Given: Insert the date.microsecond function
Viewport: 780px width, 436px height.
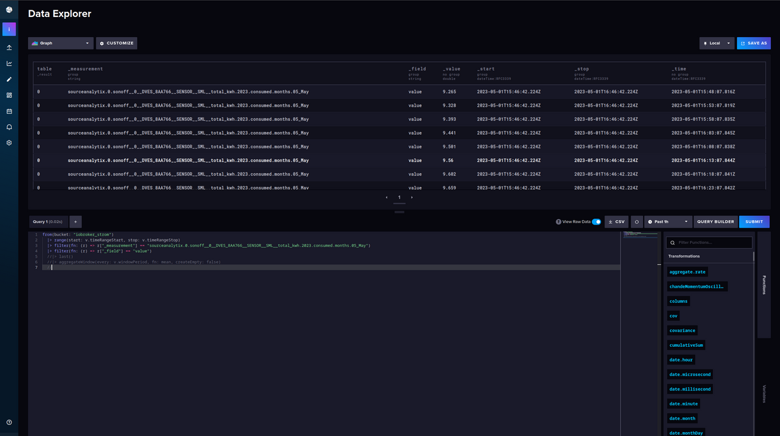Looking at the screenshot, I should 690,374.
